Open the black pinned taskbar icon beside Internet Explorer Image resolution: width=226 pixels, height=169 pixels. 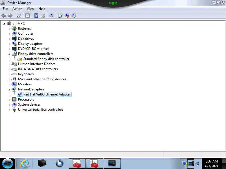[x=42, y=163]
